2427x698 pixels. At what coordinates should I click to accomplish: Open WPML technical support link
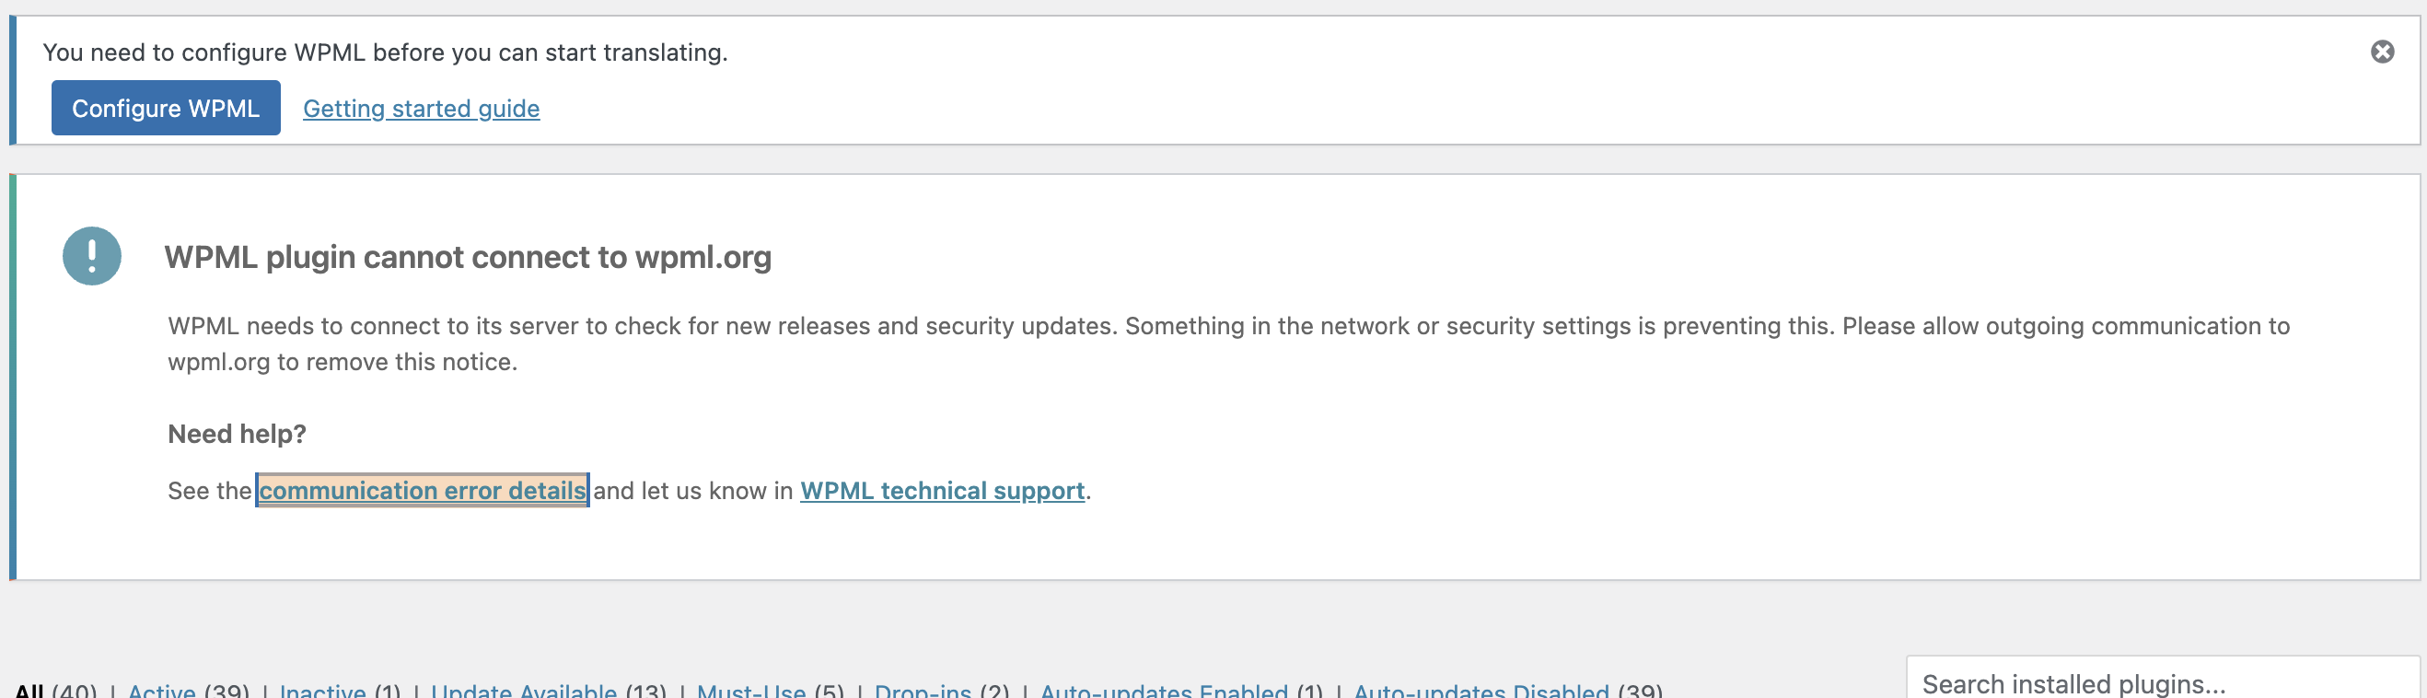[x=942, y=490]
